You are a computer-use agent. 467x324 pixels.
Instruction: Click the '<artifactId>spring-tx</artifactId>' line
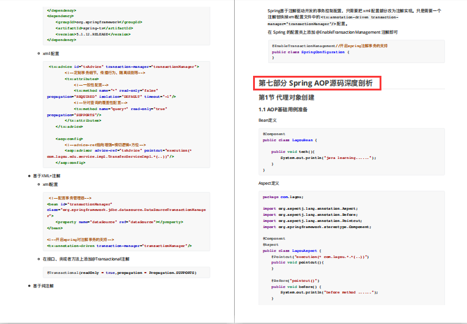[x=94, y=28]
